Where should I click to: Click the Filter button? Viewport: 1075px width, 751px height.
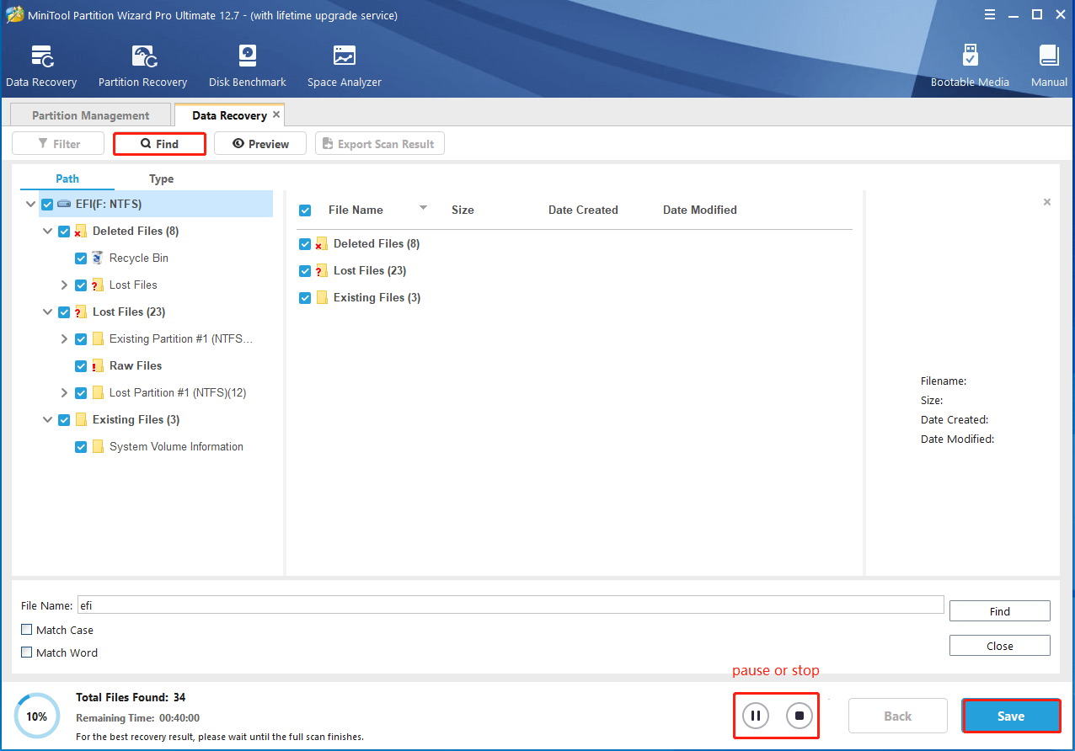58,144
